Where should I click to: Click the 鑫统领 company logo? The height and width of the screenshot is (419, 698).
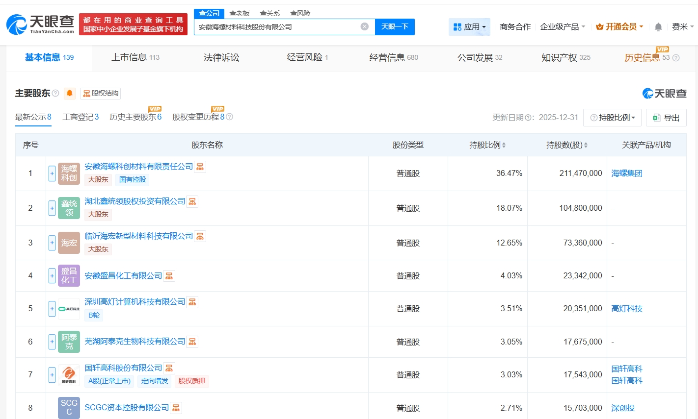69,208
